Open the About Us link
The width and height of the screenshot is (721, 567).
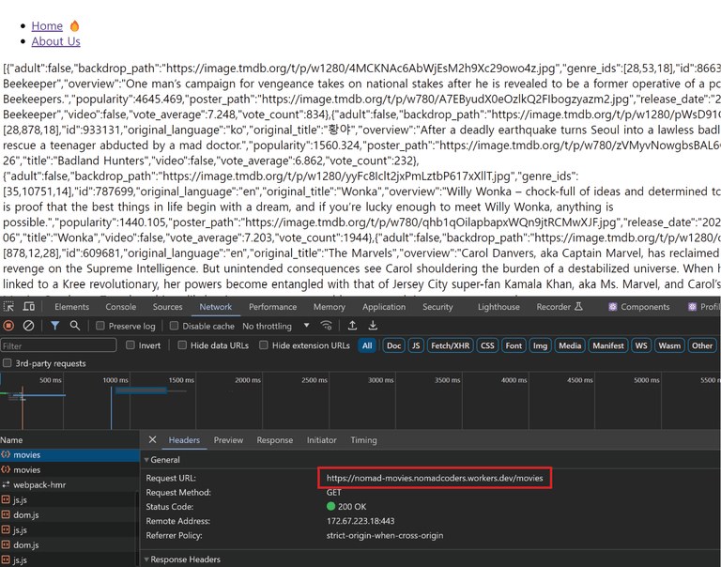coord(55,41)
